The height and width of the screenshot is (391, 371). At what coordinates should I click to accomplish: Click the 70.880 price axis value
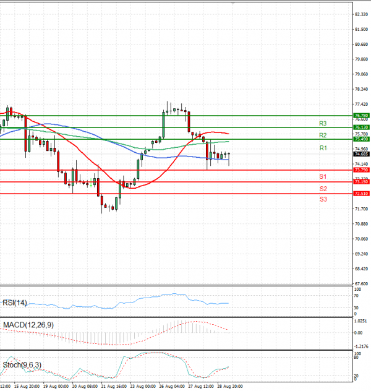pos(361,224)
